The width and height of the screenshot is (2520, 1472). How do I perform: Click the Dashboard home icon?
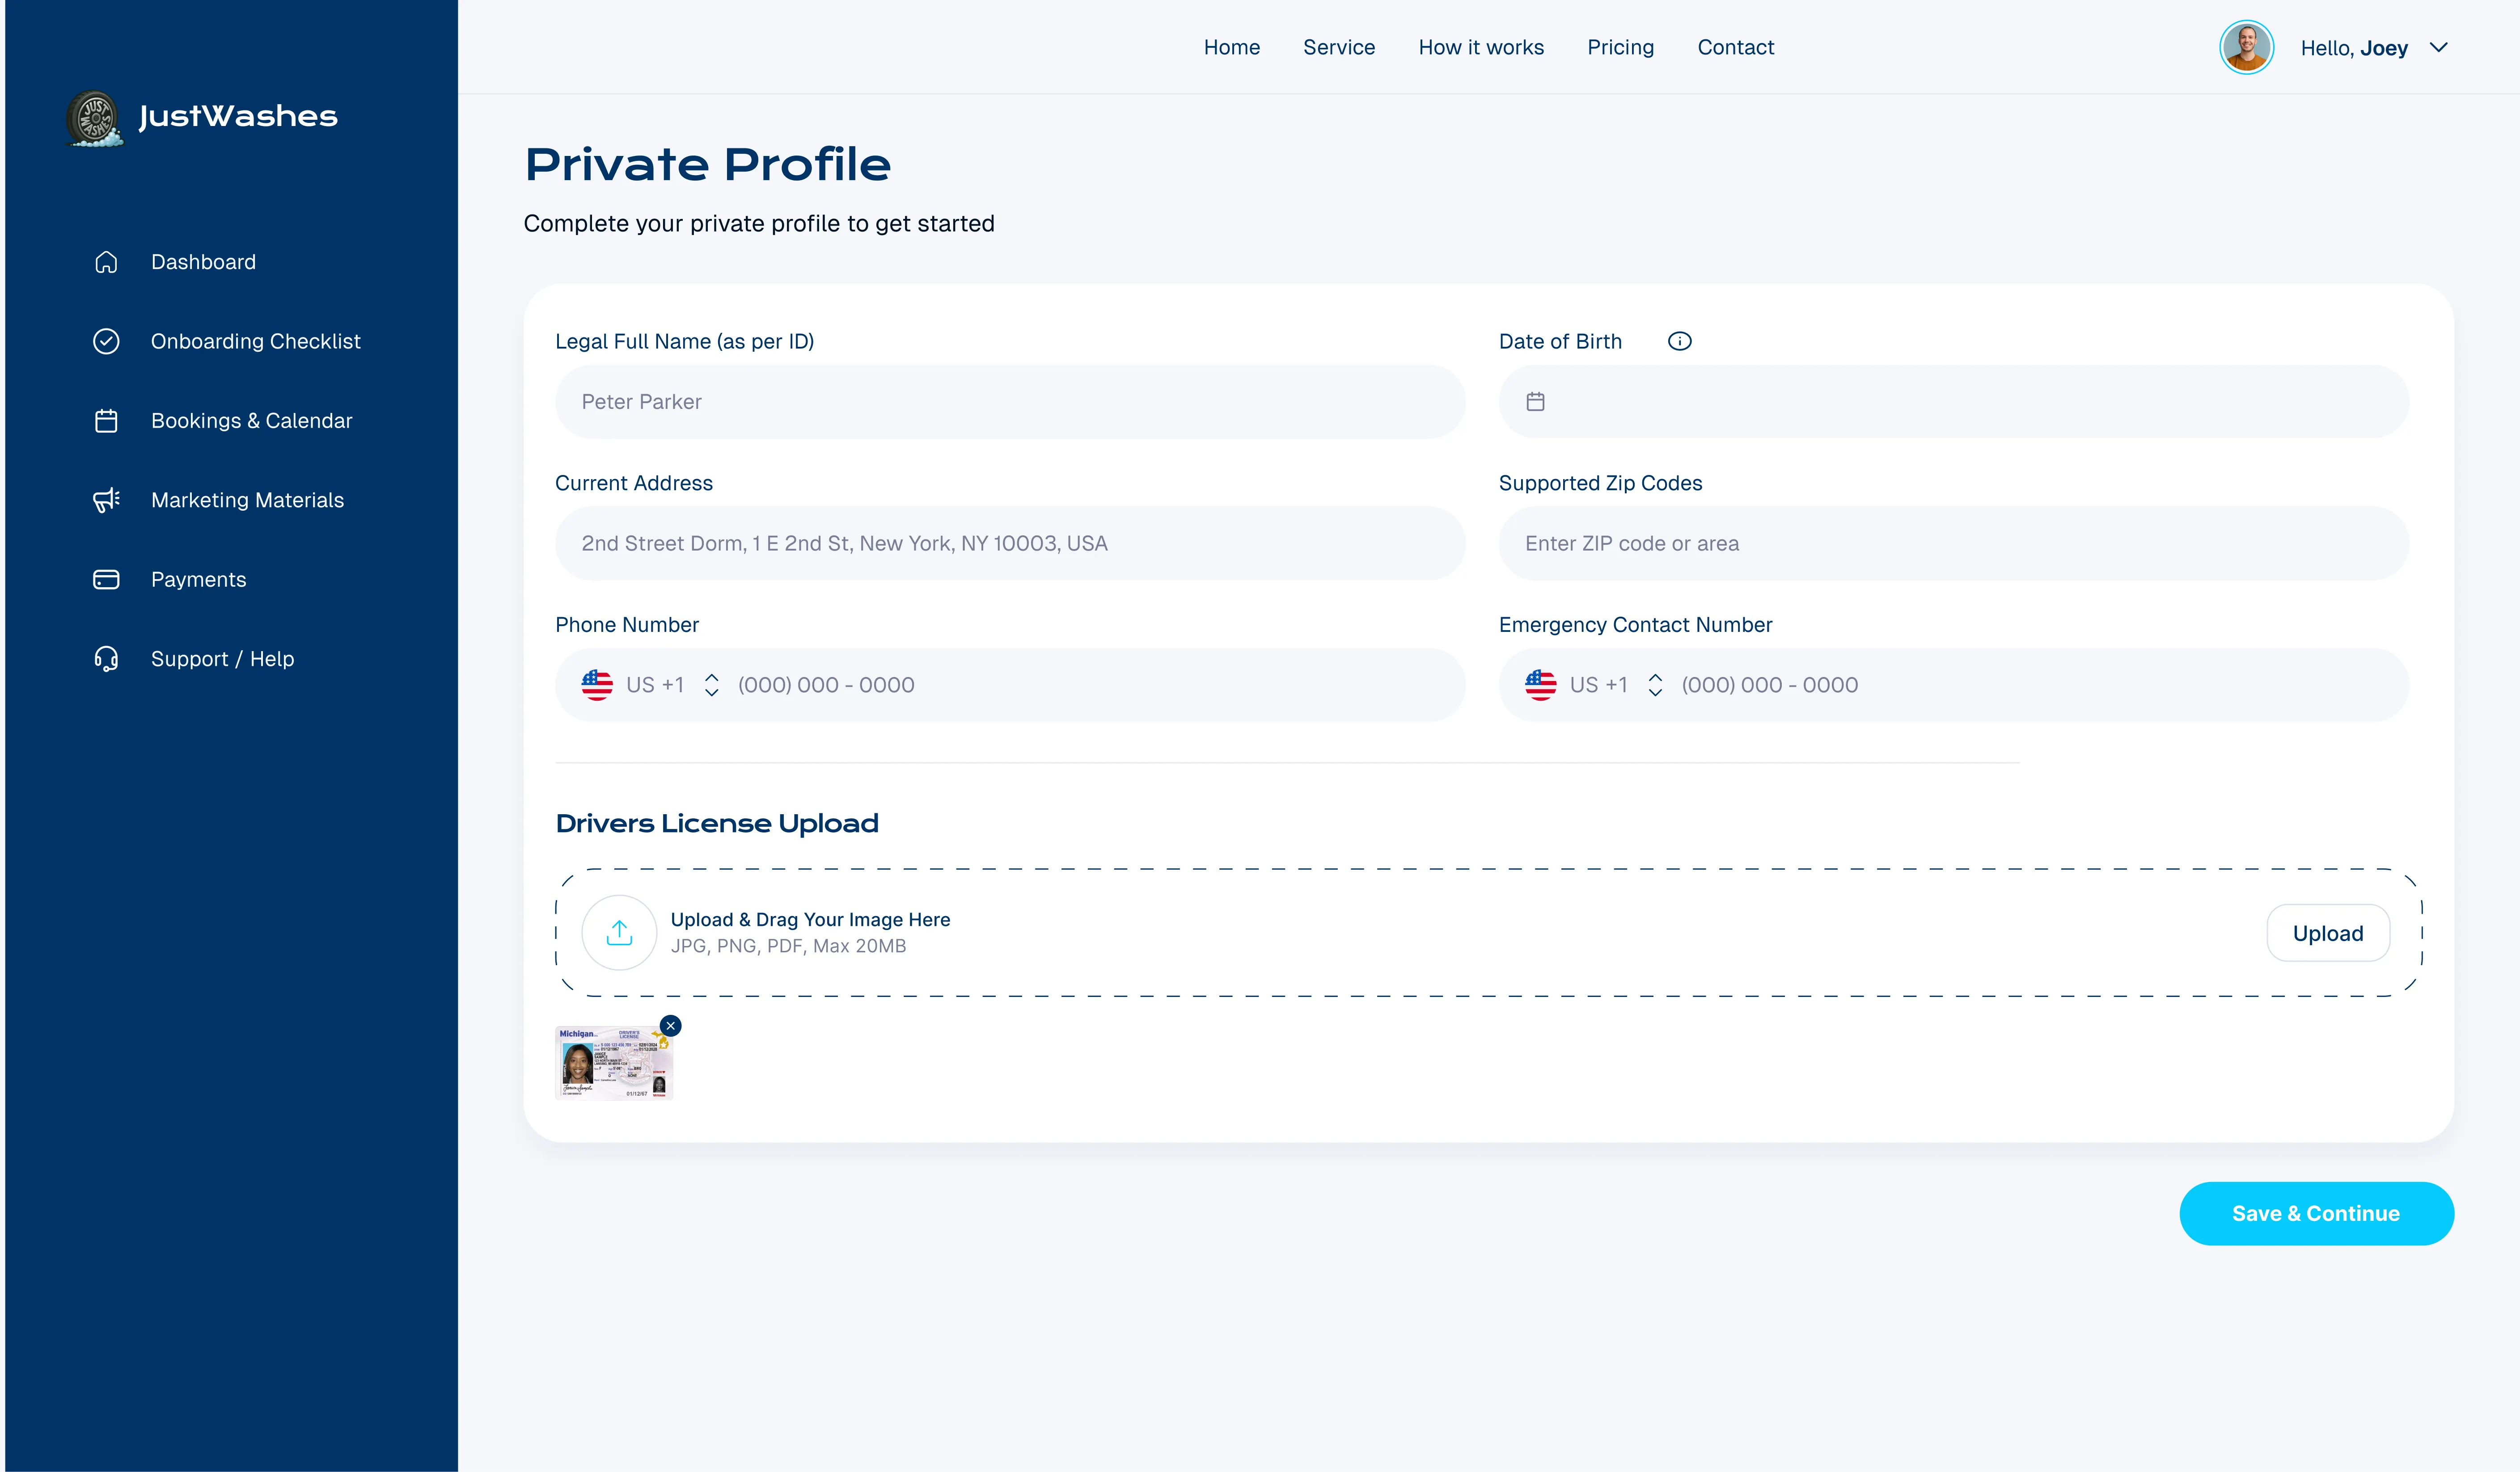pos(106,262)
